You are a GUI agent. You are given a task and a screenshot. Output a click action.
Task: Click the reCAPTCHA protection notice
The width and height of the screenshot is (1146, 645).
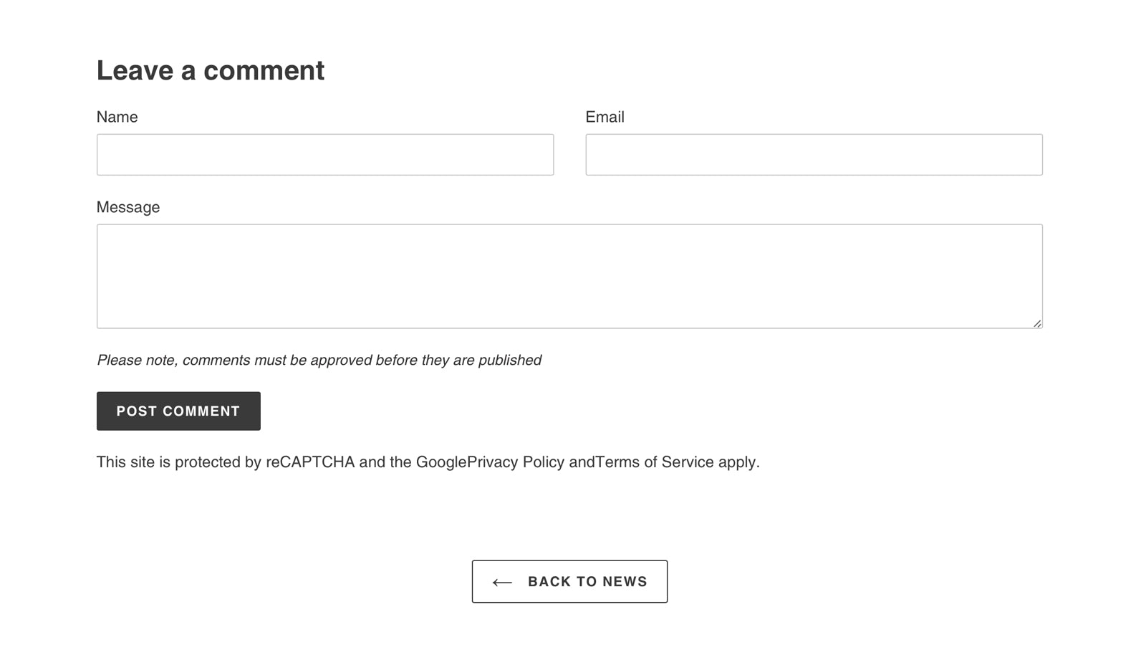[x=428, y=462]
